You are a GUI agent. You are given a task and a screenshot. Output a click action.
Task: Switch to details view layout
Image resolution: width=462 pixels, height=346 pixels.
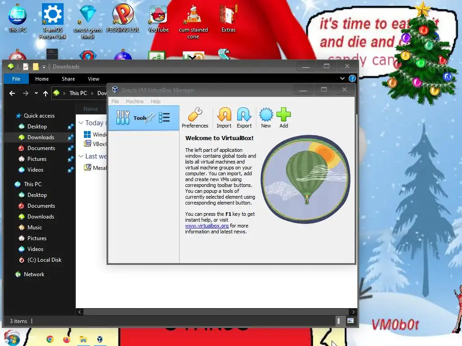tap(338, 321)
